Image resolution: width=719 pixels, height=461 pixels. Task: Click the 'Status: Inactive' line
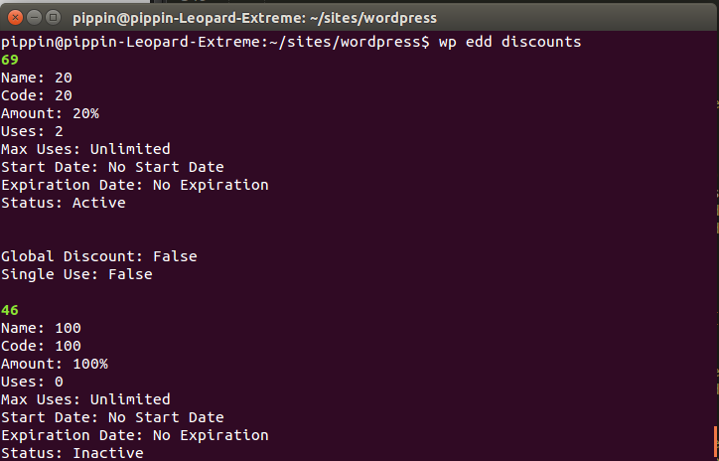[72, 453]
